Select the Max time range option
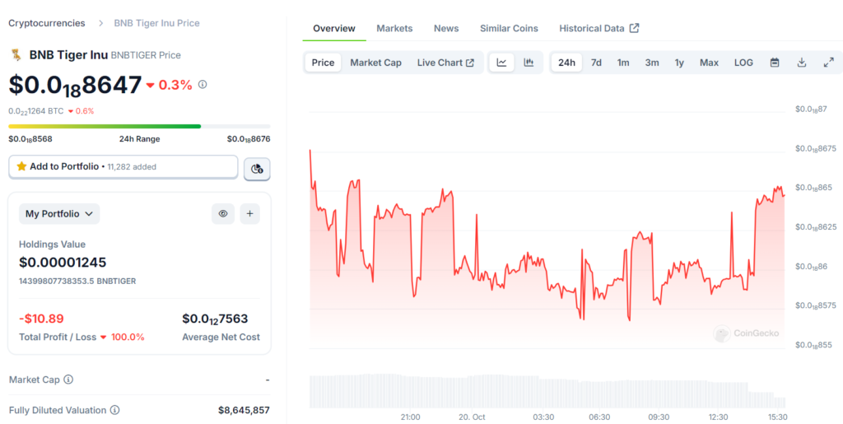The image size is (843, 424). tap(709, 63)
